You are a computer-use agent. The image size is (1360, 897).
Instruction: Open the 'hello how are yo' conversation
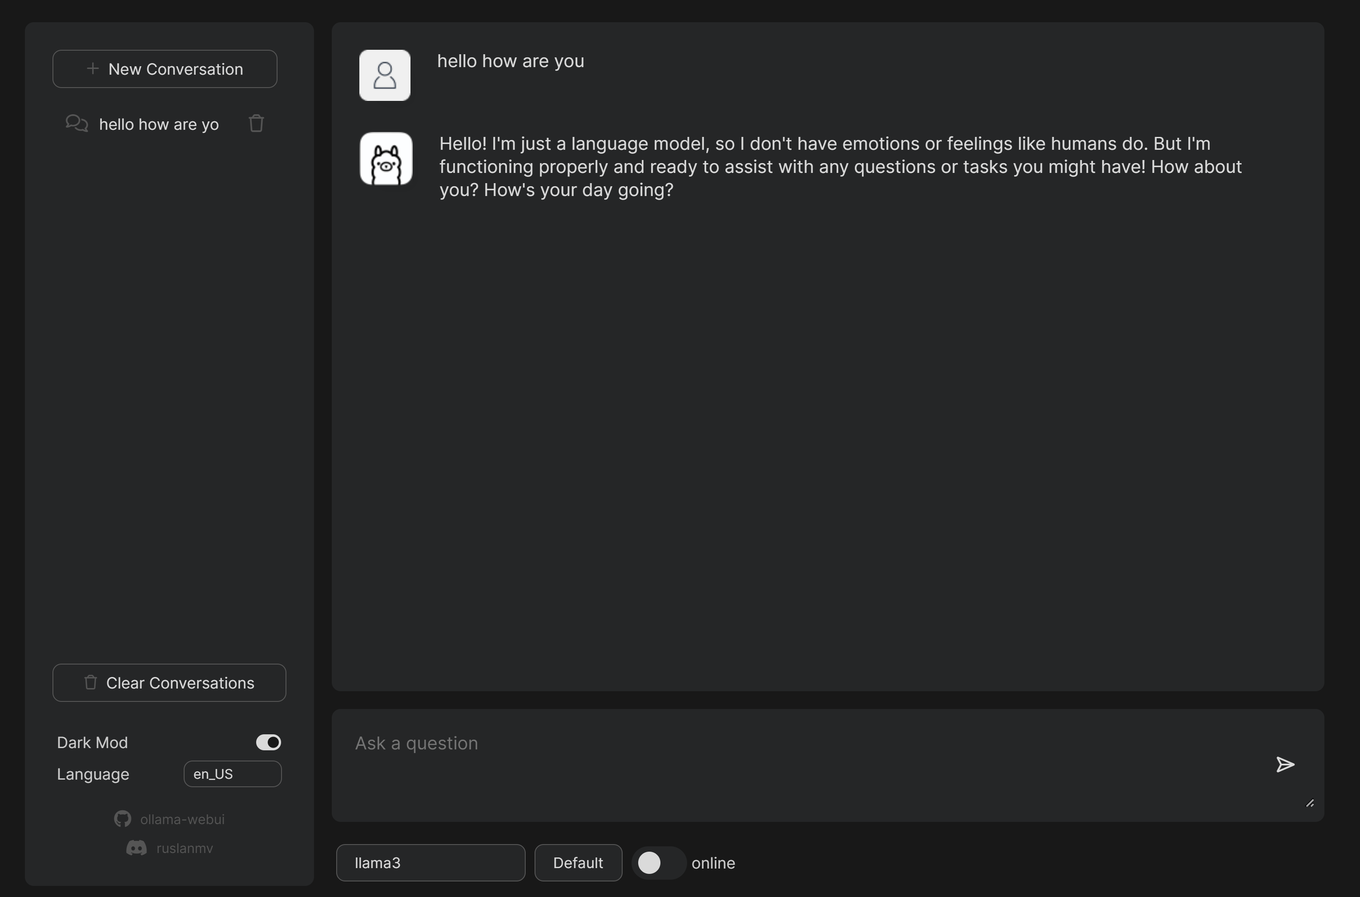pyautogui.click(x=159, y=124)
